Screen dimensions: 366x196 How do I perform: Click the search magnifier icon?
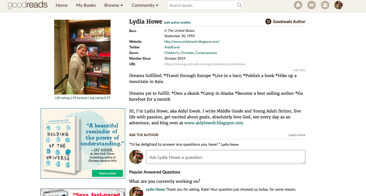tap(239, 5)
